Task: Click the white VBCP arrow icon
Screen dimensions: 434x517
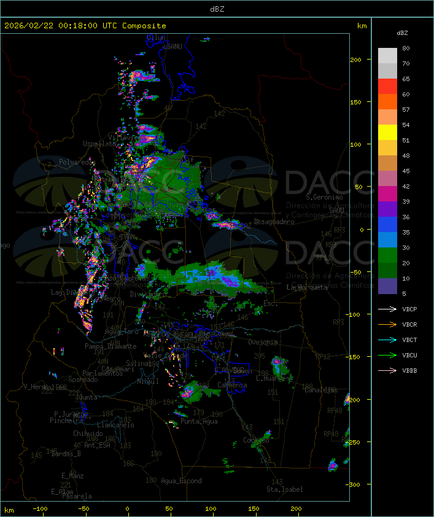Action: [x=387, y=309]
